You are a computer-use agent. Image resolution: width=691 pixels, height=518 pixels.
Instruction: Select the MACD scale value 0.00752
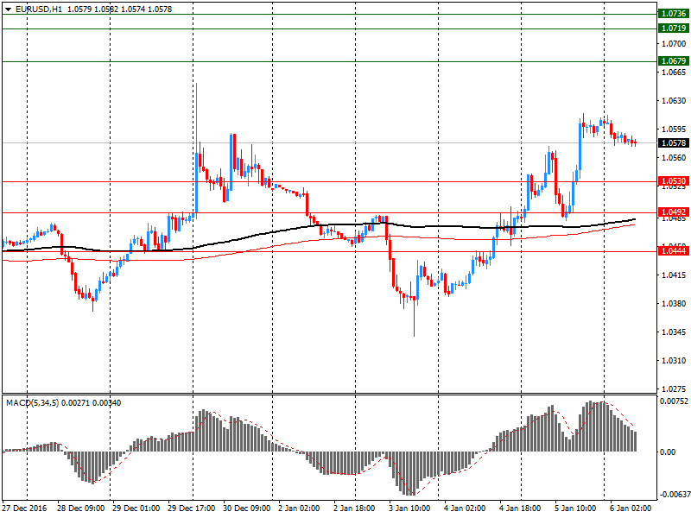click(x=674, y=401)
